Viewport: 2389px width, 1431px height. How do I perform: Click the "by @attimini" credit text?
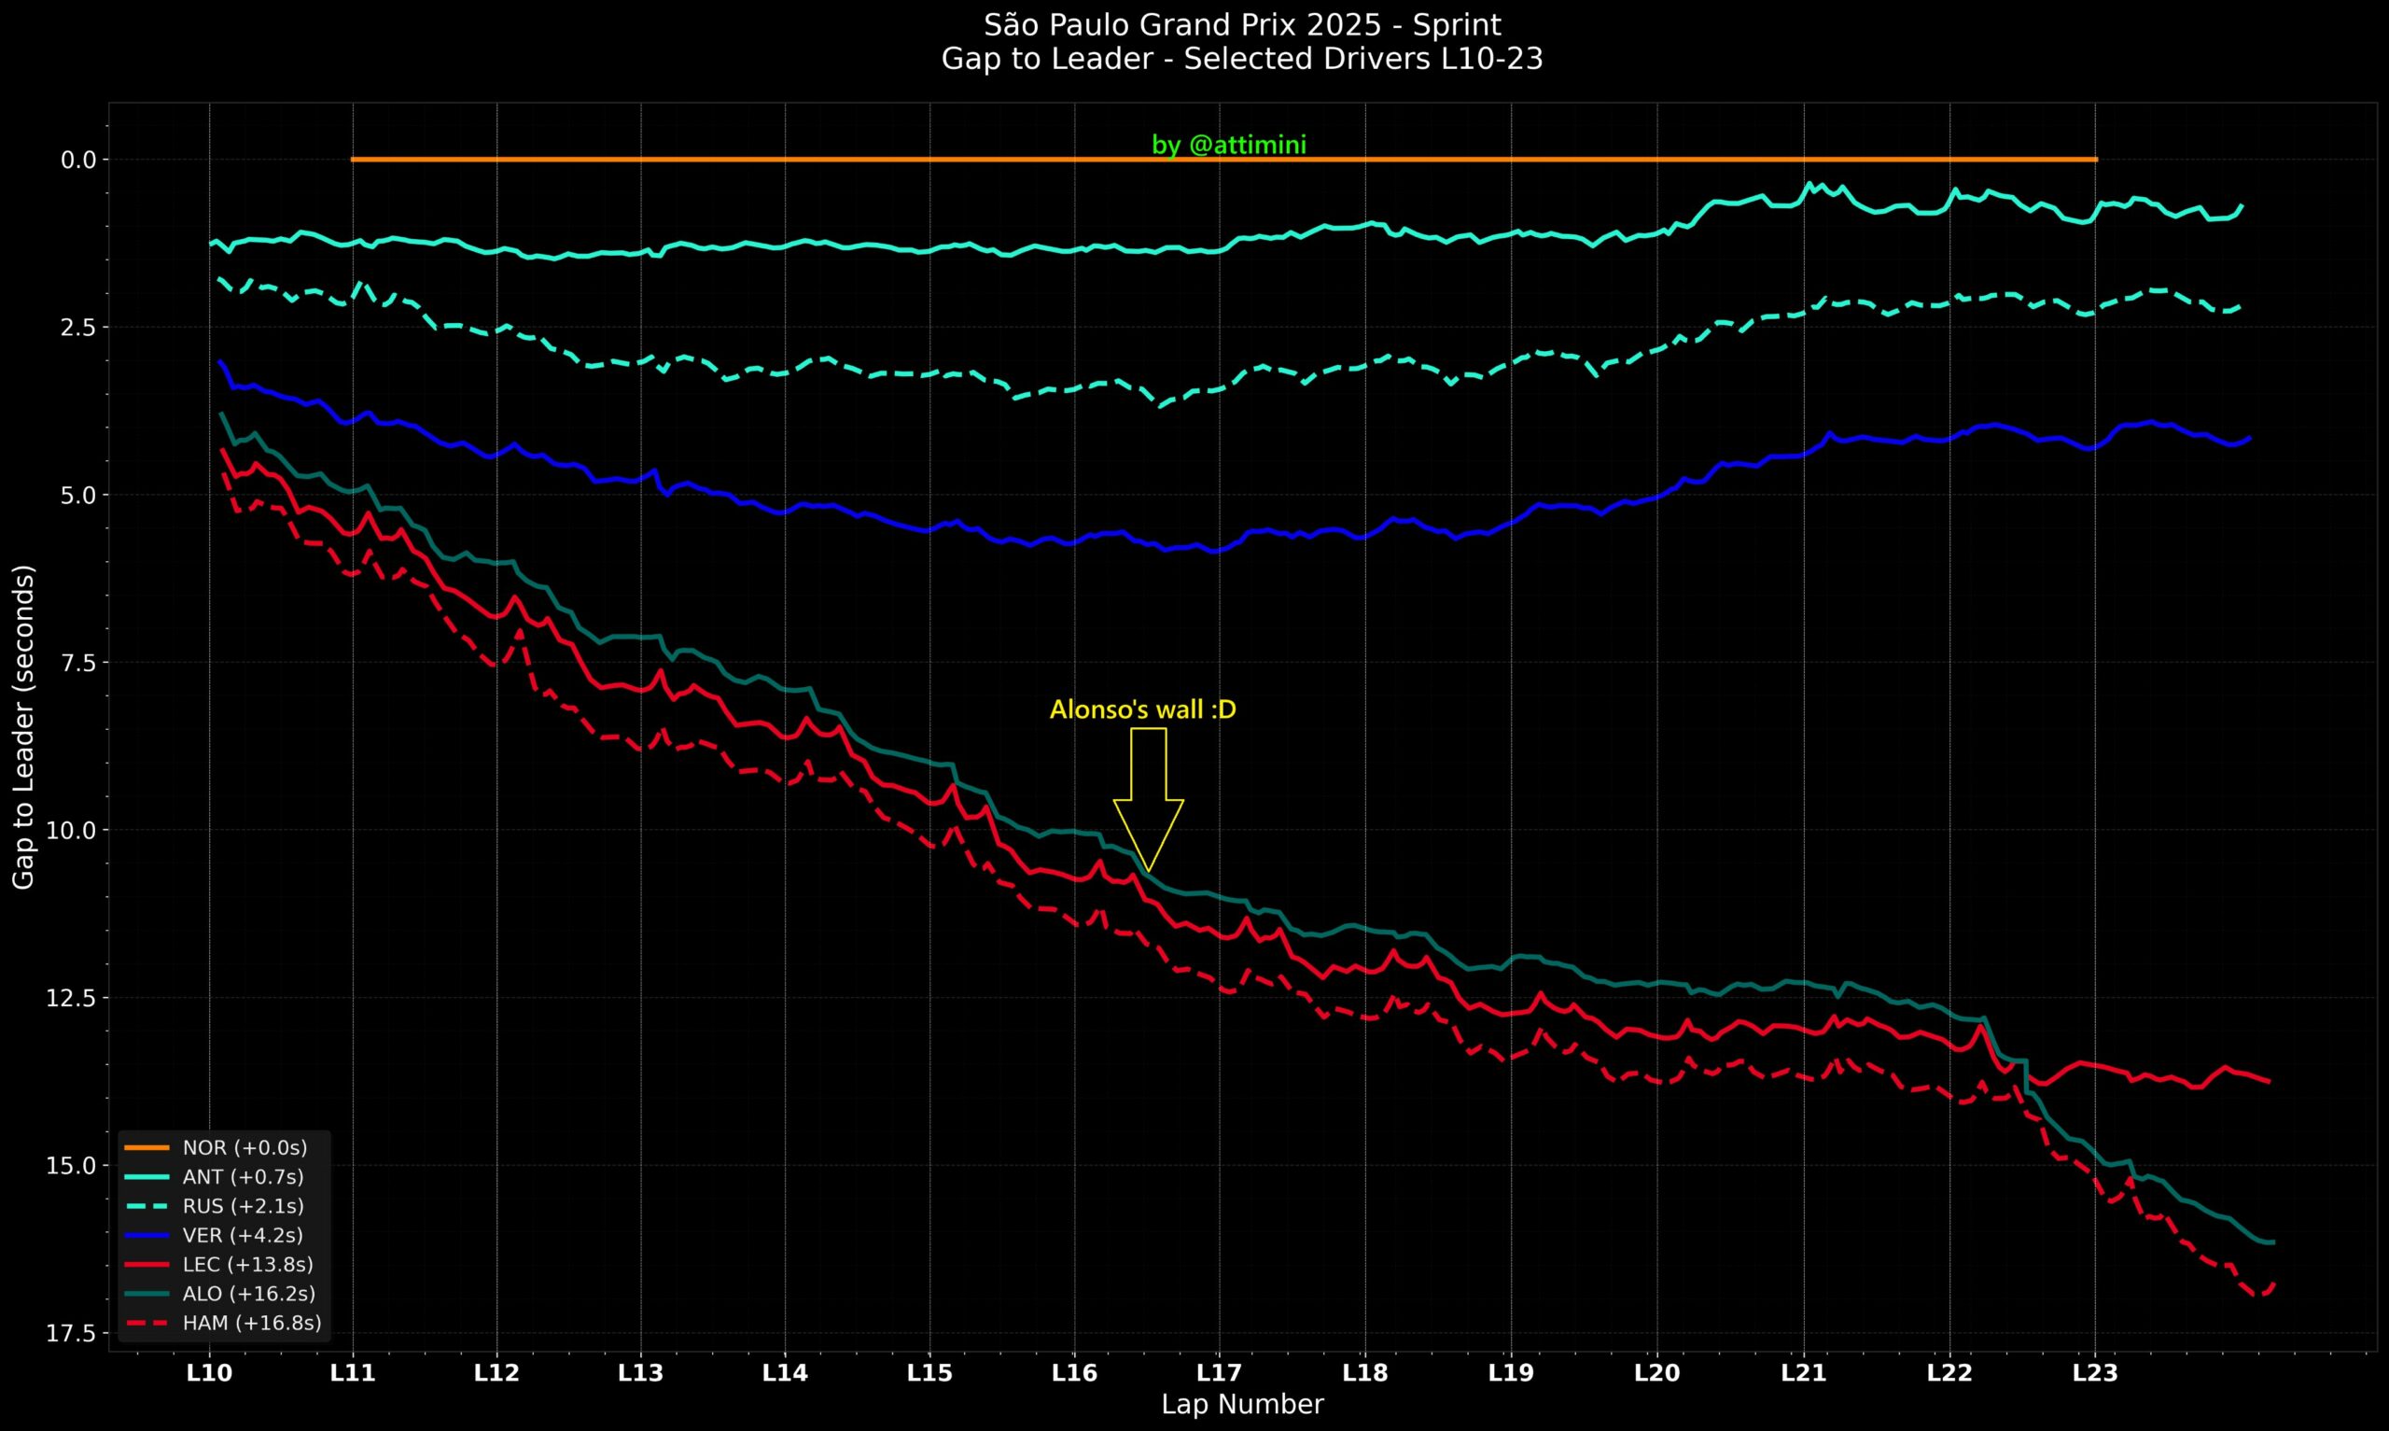click(x=1229, y=146)
